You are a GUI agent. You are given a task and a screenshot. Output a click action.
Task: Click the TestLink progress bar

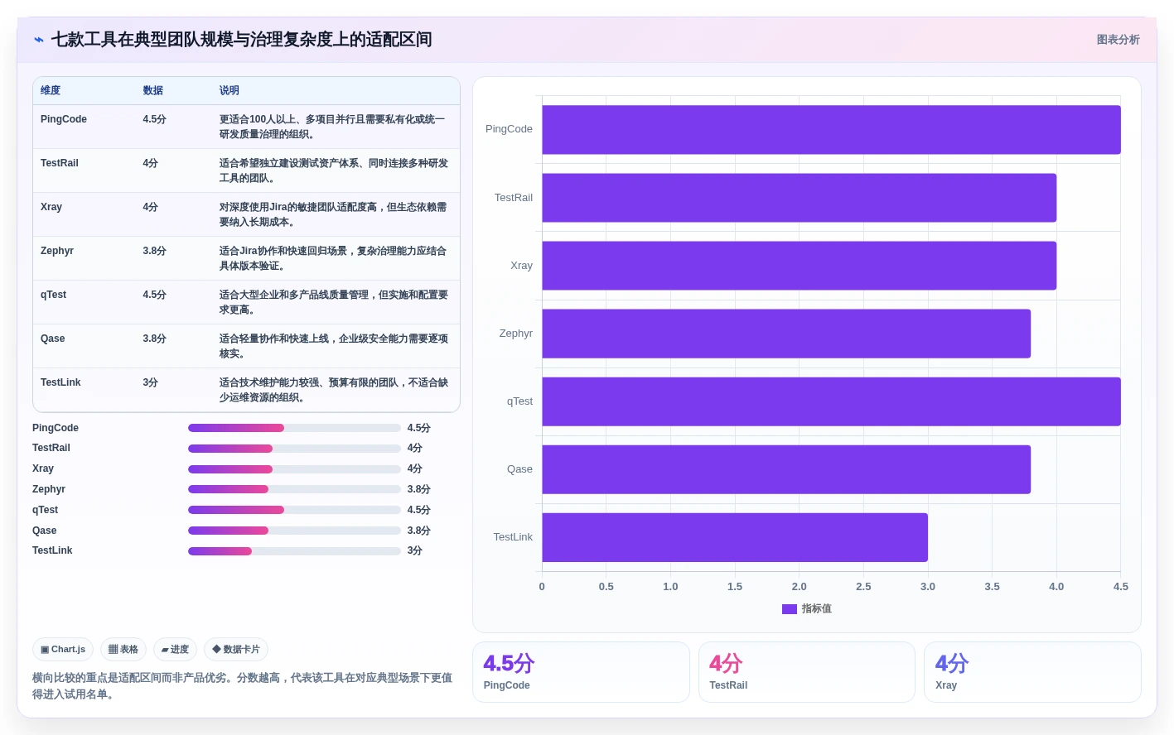click(x=294, y=551)
